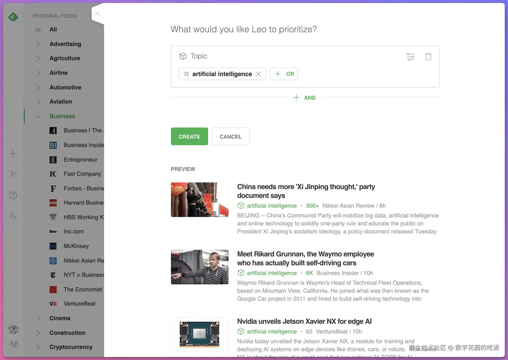Delete the Topic rule with trash icon
This screenshot has width=508, height=360.
(428, 56)
